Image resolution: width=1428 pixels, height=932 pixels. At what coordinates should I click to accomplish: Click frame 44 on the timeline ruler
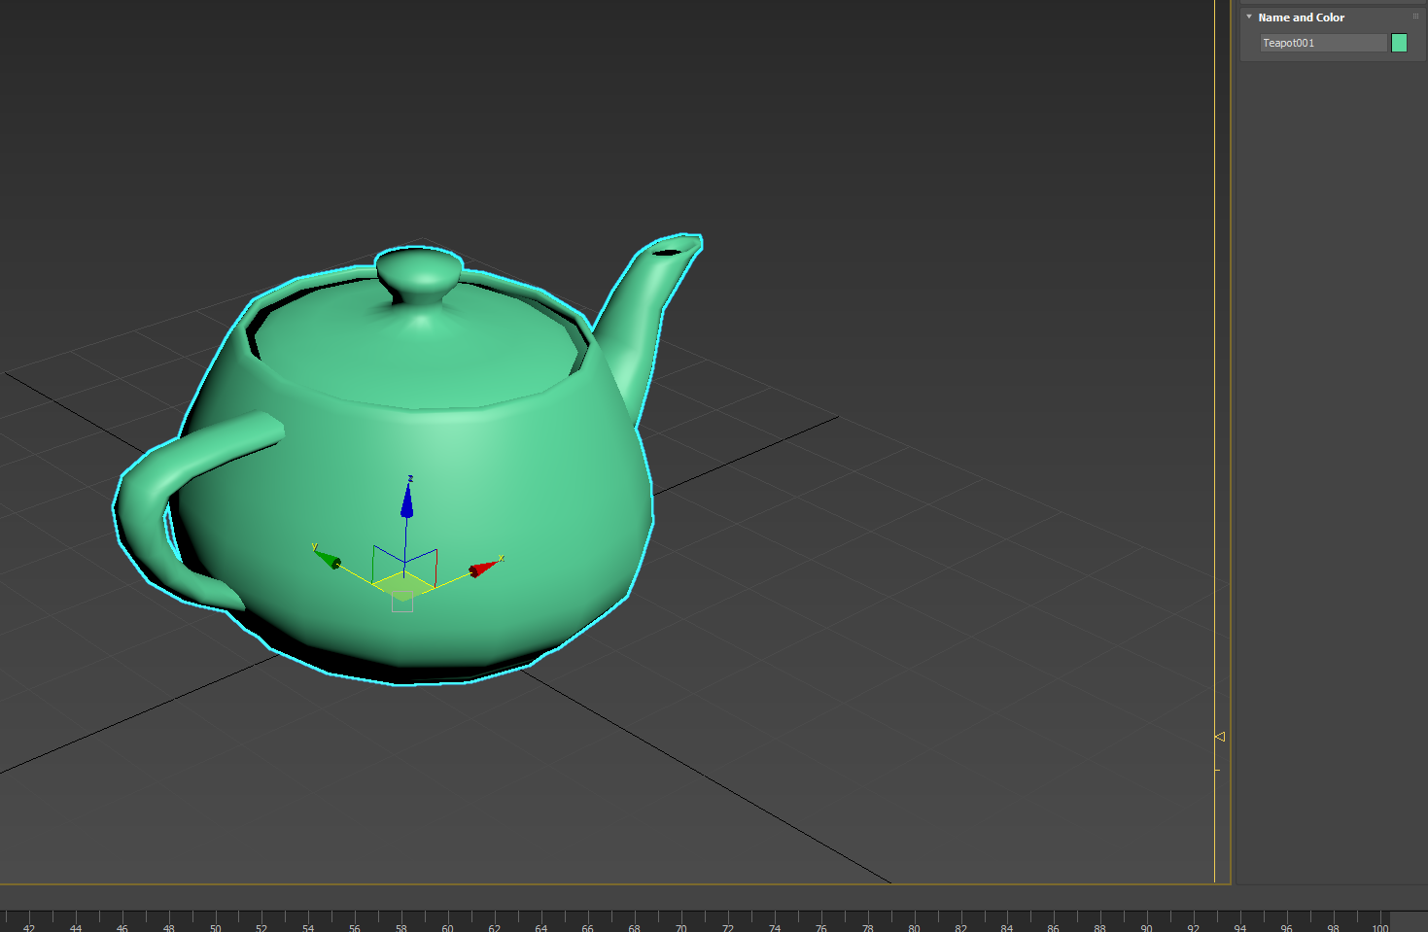tap(76, 928)
